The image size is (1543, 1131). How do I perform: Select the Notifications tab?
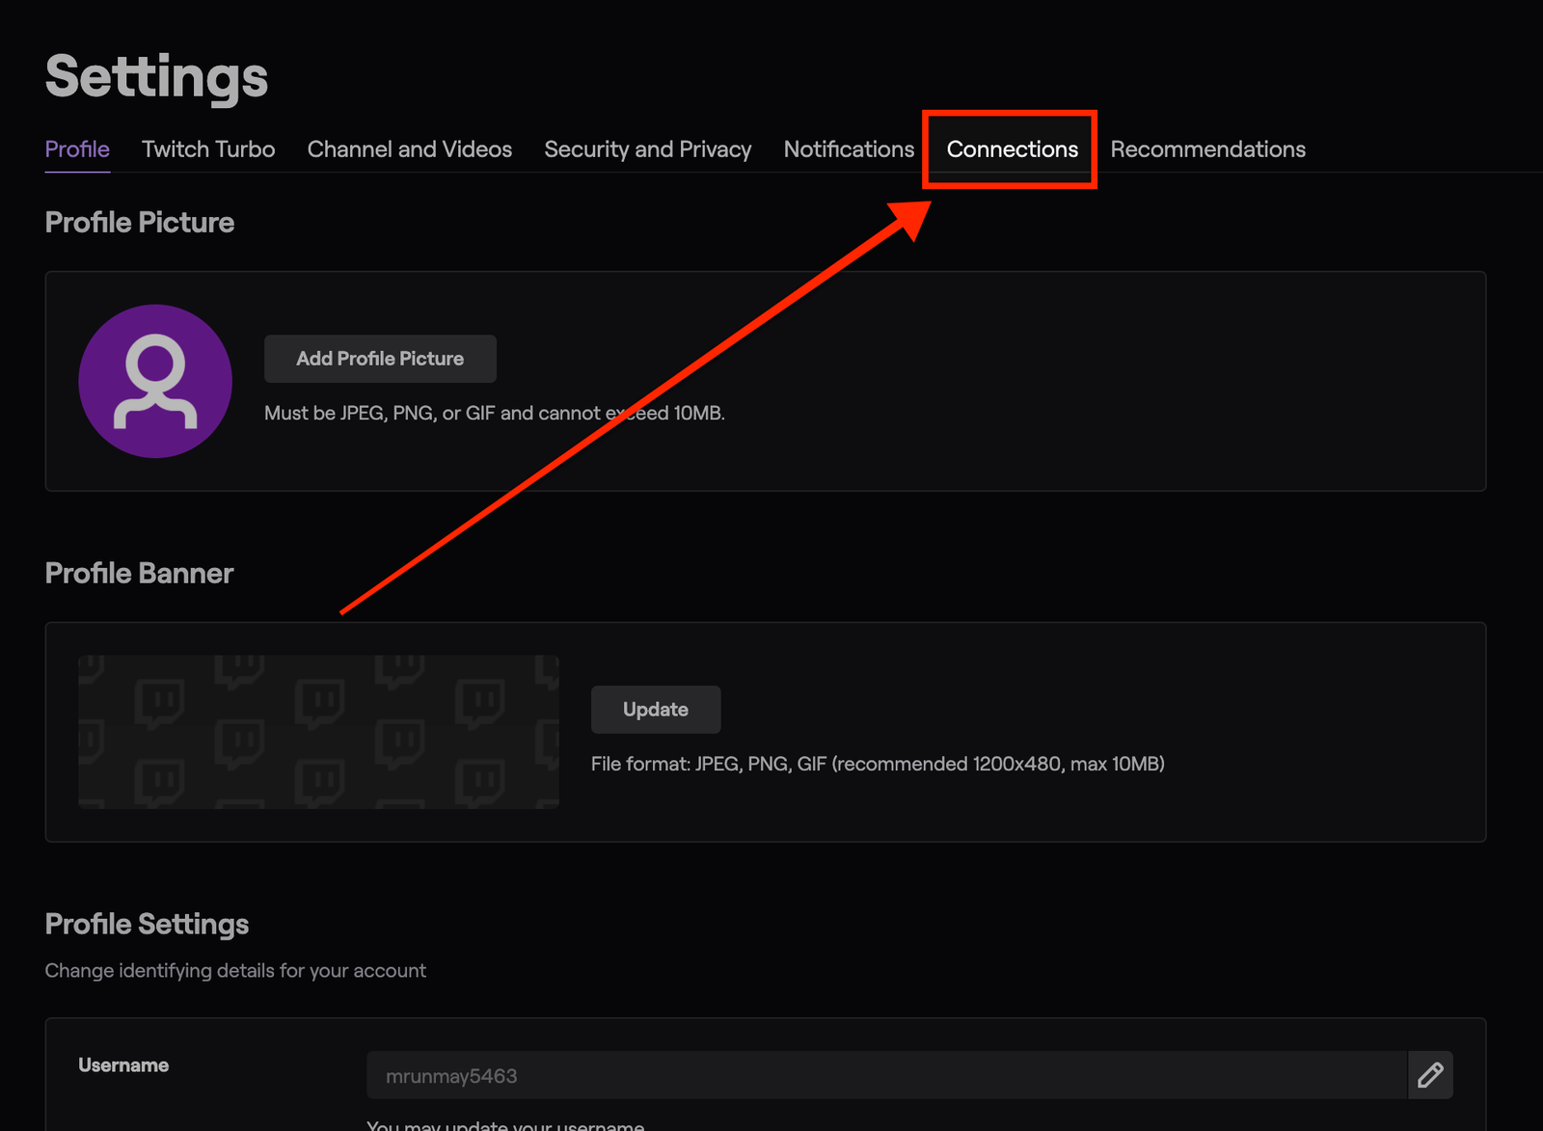tap(849, 149)
